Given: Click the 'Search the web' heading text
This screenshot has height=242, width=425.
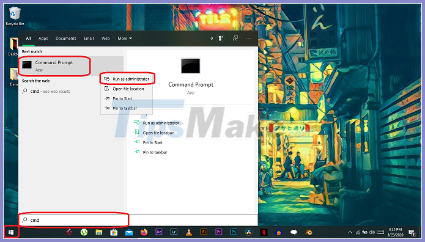Looking at the screenshot, I should 36,81.
